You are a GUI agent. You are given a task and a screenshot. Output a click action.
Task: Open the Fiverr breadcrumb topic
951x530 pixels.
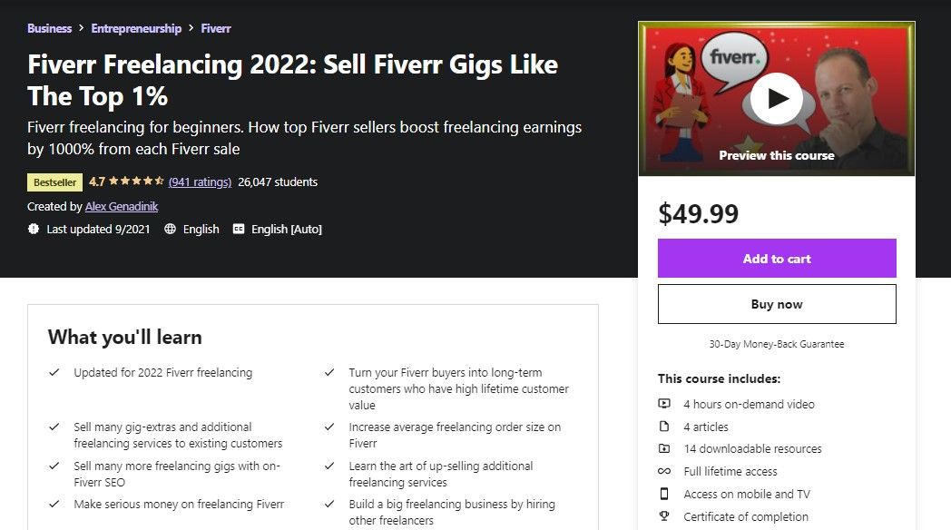(x=216, y=28)
